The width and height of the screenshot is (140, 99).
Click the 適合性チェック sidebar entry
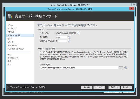point(13,58)
